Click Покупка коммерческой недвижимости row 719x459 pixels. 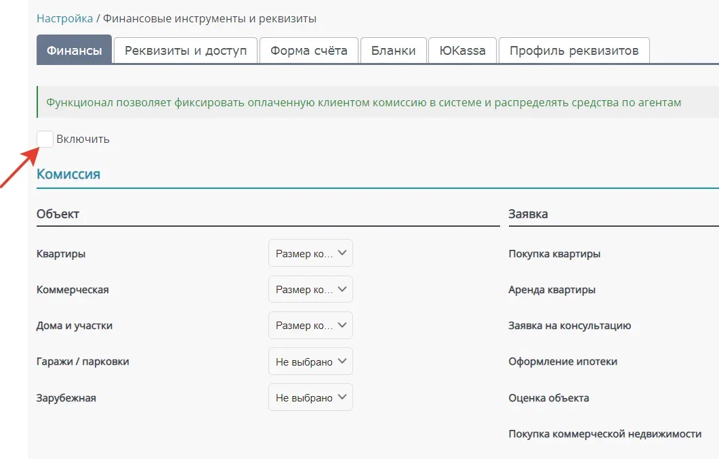[x=605, y=434]
